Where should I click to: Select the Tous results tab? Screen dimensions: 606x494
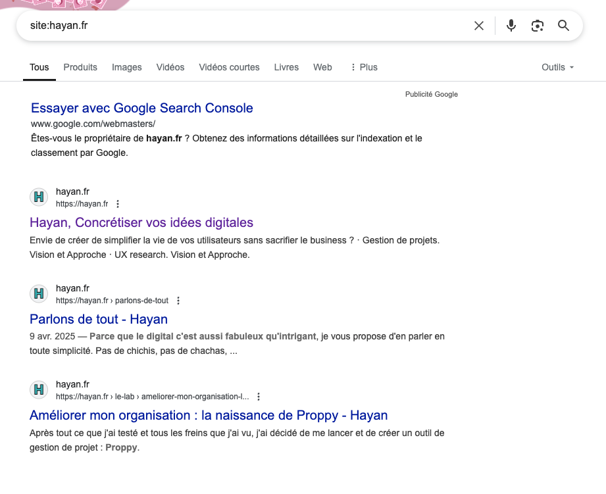(x=39, y=67)
